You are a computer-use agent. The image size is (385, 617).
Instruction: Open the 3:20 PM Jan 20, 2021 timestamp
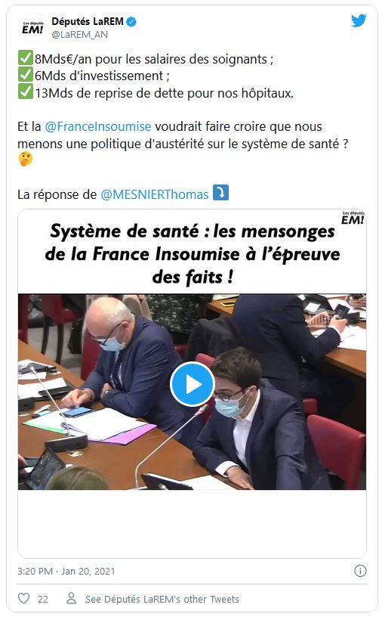coord(66,571)
